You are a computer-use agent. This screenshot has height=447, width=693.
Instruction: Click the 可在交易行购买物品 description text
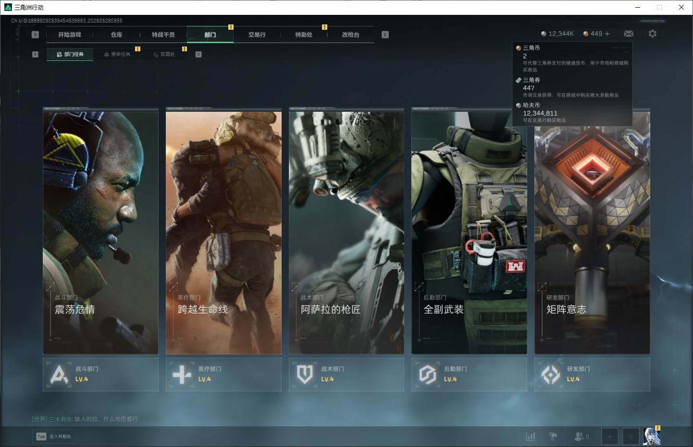coord(544,120)
